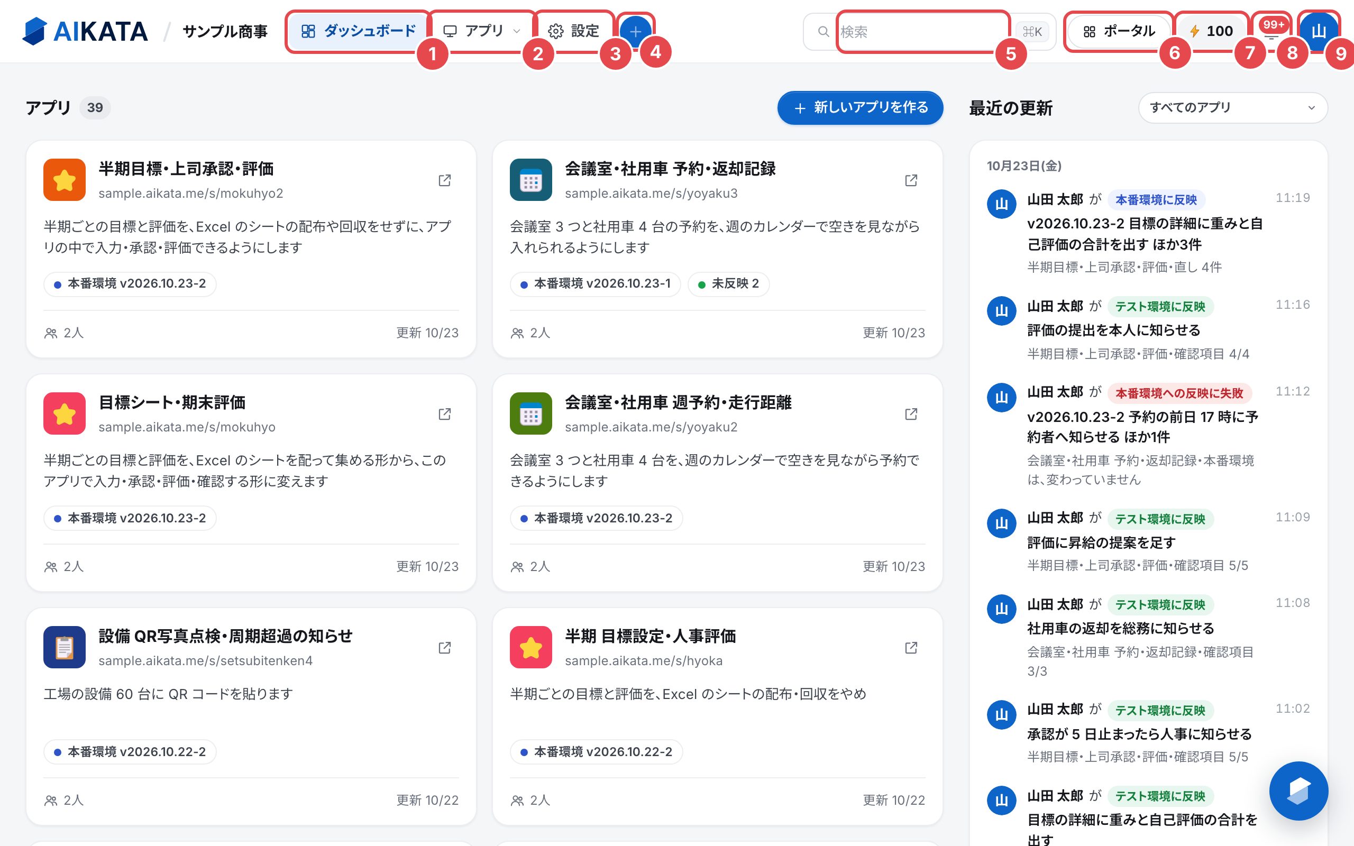Click 新しいアプリを作る button
The image size is (1354, 846).
pyautogui.click(x=860, y=107)
